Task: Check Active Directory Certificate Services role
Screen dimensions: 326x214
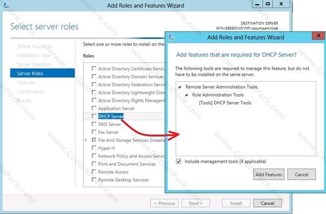Action: (94, 69)
